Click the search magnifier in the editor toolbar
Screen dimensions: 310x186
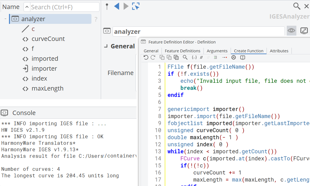pos(185,57)
